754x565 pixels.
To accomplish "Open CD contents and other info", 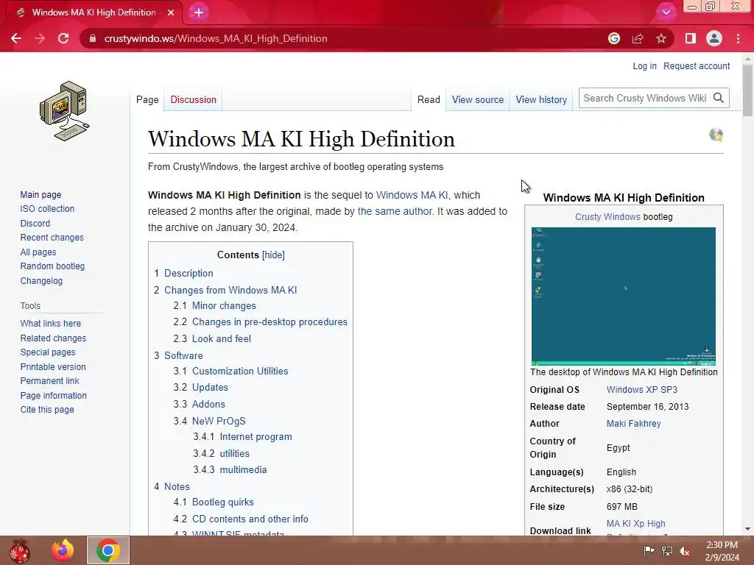I will point(250,519).
